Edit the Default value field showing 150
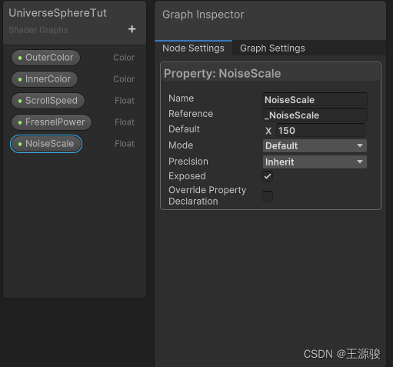Screen dimensions: 393x367 click(x=321, y=131)
